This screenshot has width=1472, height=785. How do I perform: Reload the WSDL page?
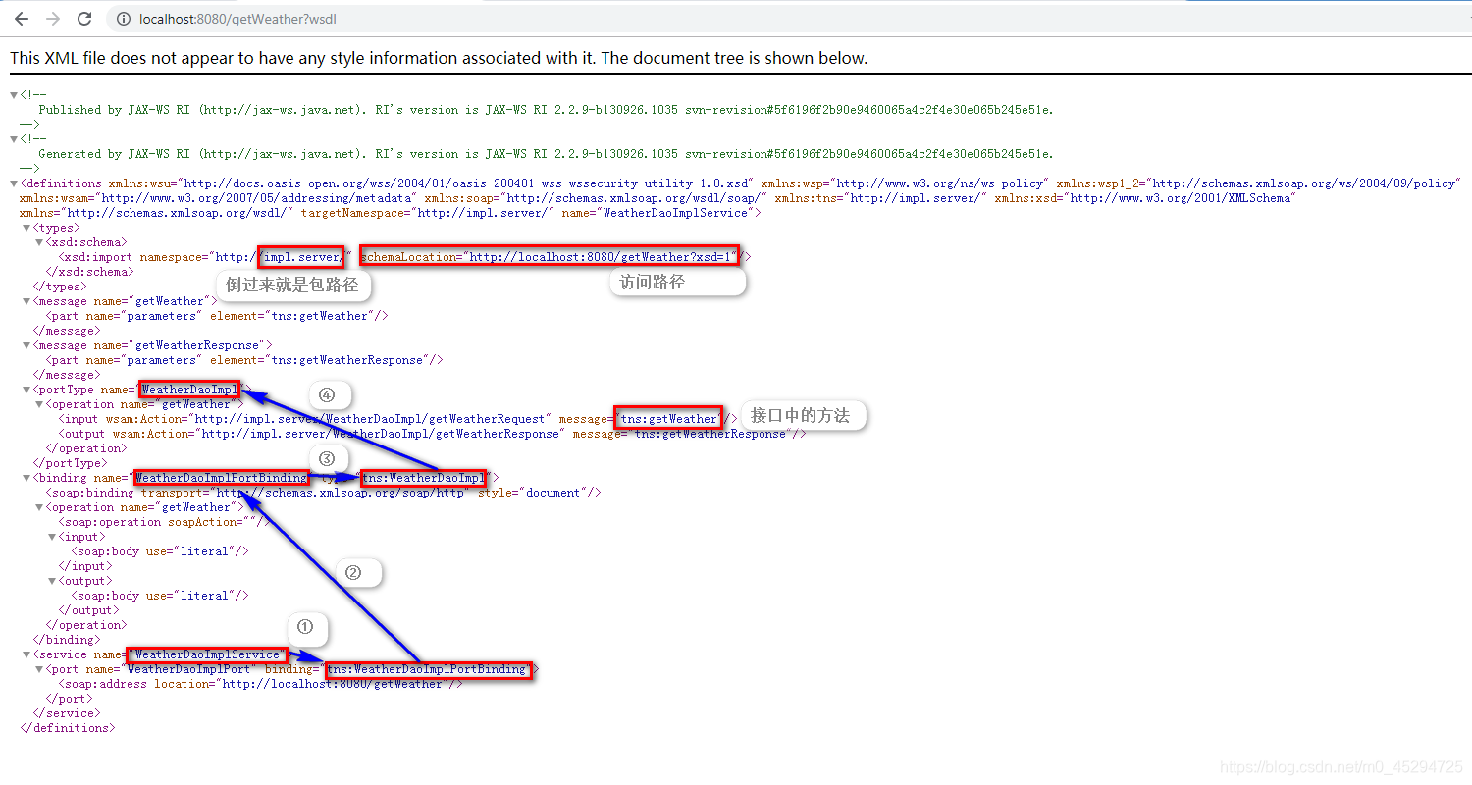click(84, 19)
